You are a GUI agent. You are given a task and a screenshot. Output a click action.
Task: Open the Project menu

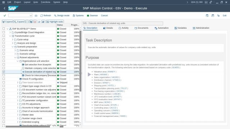[x=18, y=2]
